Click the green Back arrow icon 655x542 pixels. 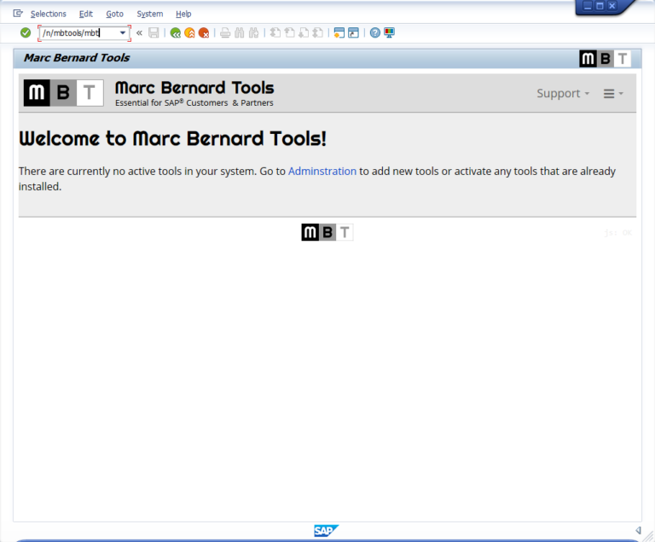175,33
